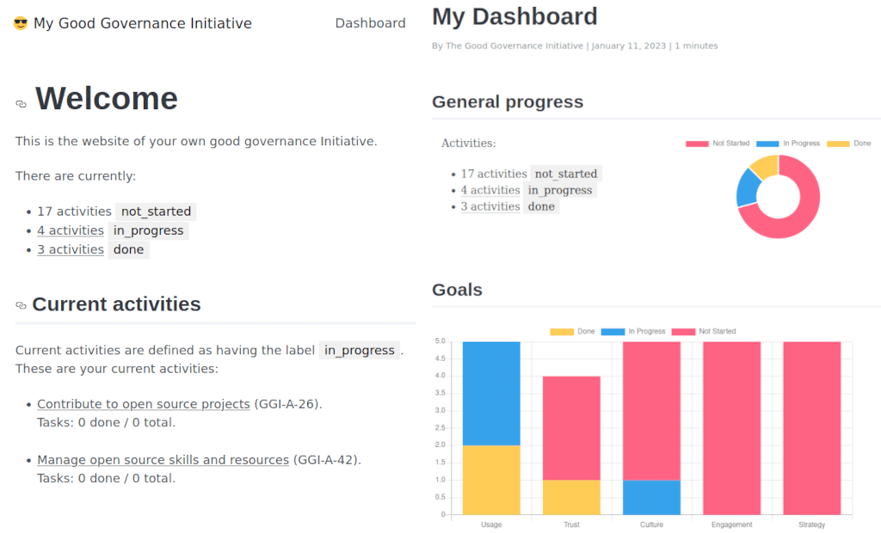Open the 4 activities in_progress link
Viewport: 881px width, 533px height.
click(71, 230)
